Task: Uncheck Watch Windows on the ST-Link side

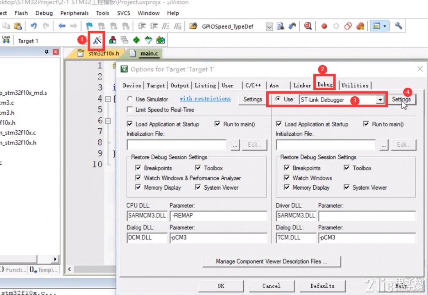Action: coord(287,178)
